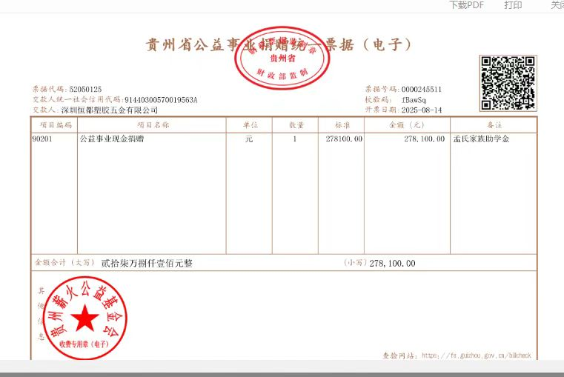Open the fs.guizhou.gov.cn billcheck verification link
Screen dimensions: 564x377
pos(476,356)
